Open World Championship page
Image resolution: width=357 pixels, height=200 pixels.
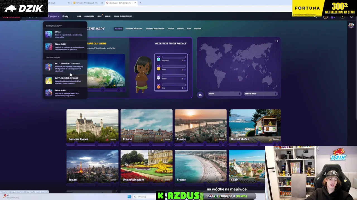click(x=123, y=16)
